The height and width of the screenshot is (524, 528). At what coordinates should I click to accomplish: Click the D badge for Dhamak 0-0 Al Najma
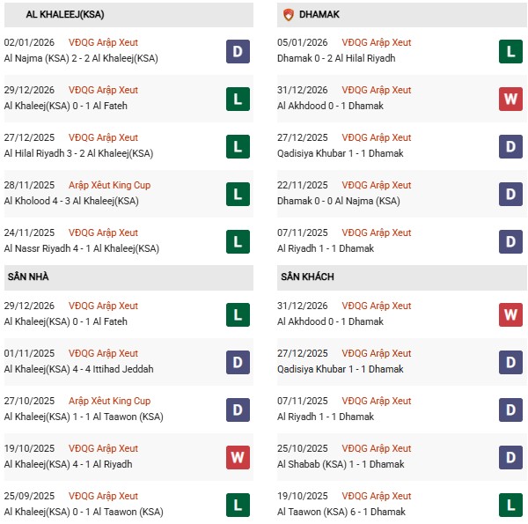click(510, 194)
